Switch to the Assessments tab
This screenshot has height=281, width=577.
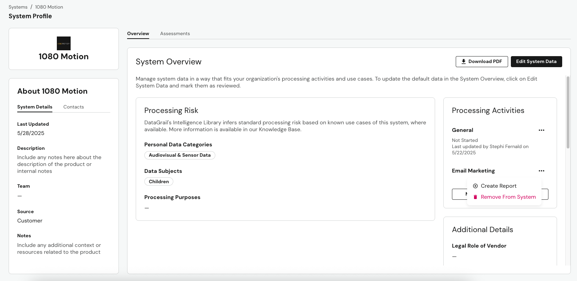pyautogui.click(x=175, y=33)
